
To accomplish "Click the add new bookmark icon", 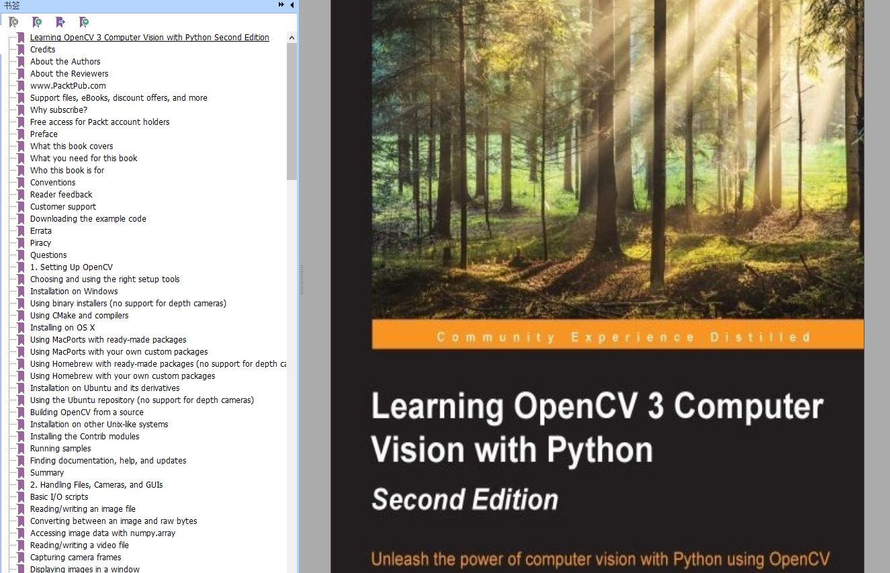I will [x=37, y=22].
